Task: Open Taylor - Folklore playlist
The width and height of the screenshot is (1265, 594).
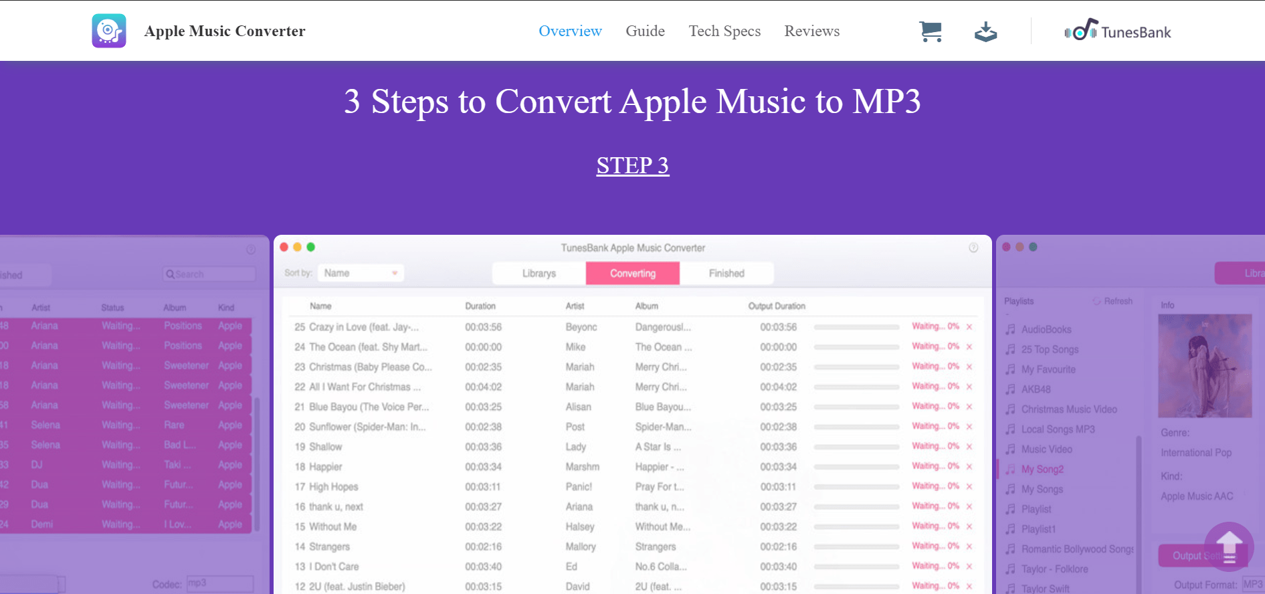Action: tap(1054, 569)
